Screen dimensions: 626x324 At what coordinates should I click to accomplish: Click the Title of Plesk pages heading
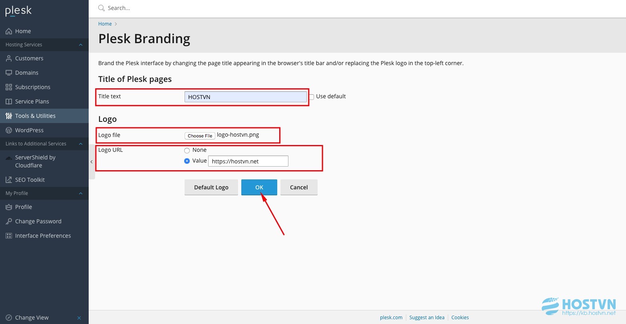point(135,79)
